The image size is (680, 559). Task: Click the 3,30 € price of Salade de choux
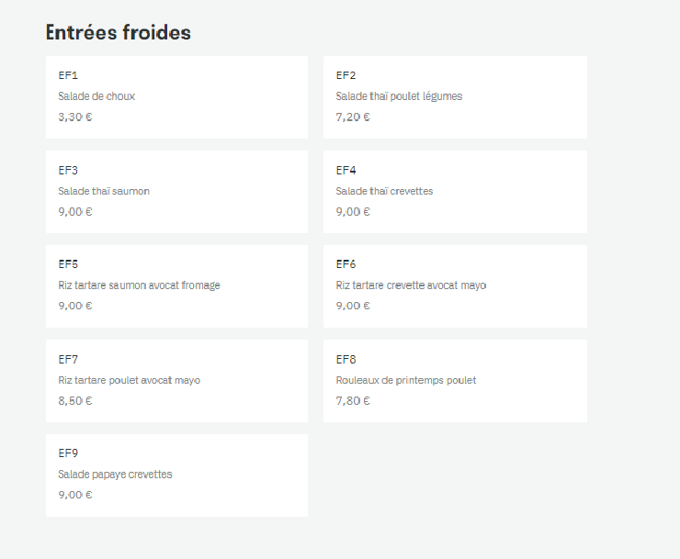pyautogui.click(x=75, y=117)
